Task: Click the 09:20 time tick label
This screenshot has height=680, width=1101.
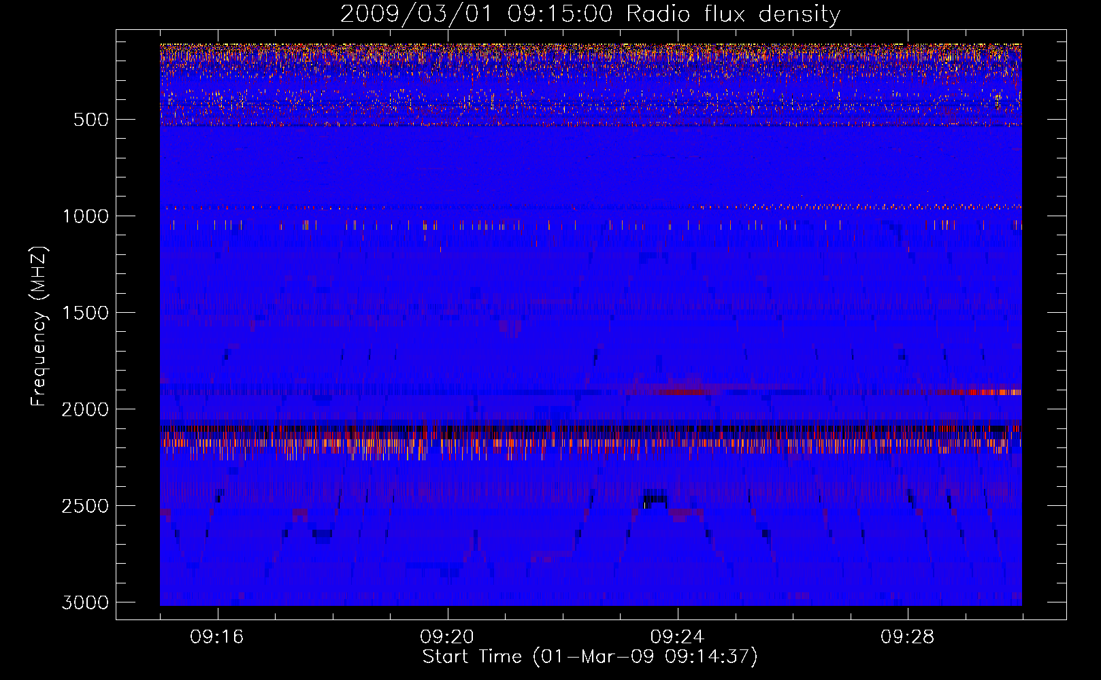Action: click(x=447, y=637)
